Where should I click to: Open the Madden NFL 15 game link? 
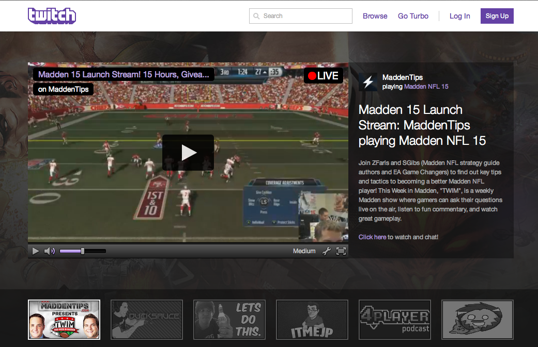[x=426, y=87]
